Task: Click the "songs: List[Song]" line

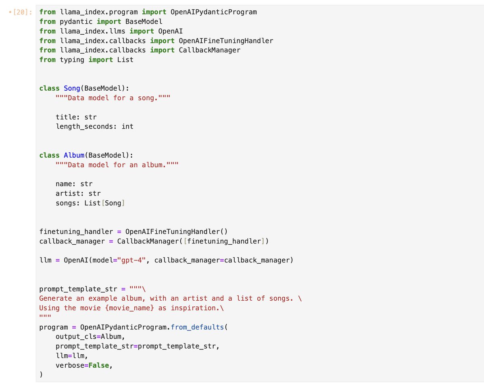Action: click(x=90, y=203)
